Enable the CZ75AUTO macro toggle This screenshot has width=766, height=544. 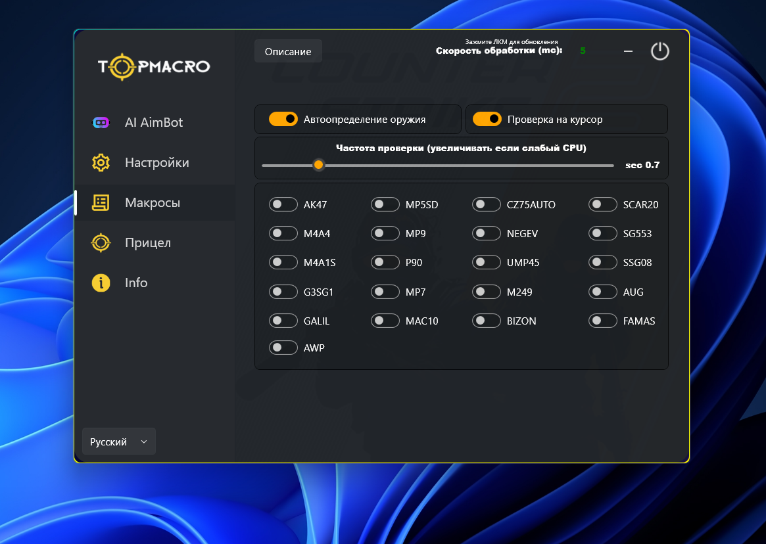(x=487, y=204)
